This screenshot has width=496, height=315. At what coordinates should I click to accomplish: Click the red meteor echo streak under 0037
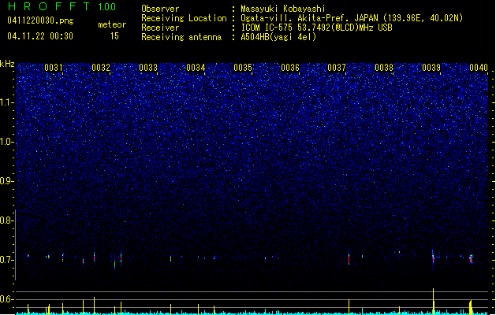[x=349, y=259]
